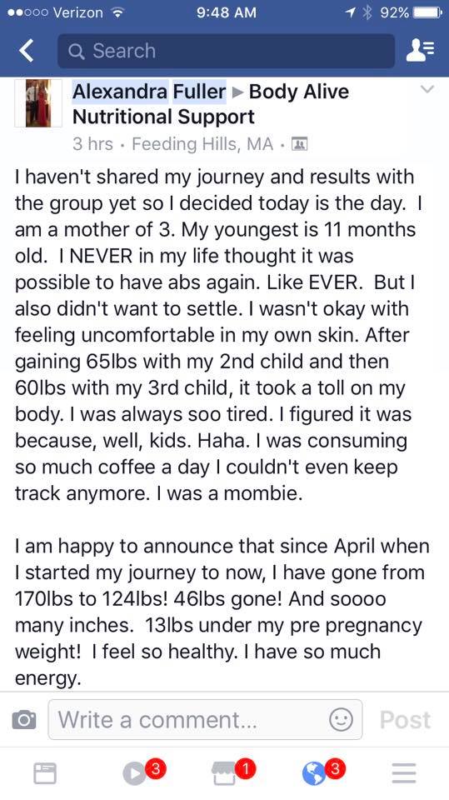Tap the camera icon beside comment box
Viewport: 449px width, 800px height.
[23, 720]
